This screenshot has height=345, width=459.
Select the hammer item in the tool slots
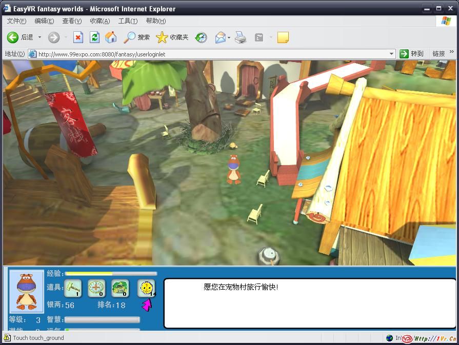[x=73, y=288]
